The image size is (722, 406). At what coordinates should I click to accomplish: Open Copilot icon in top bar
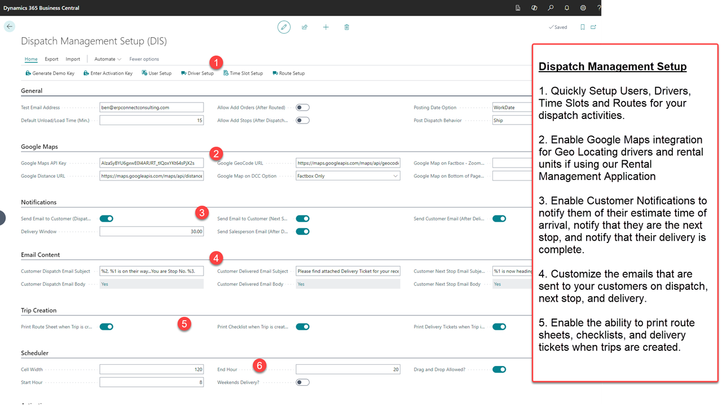pyautogui.click(x=534, y=8)
